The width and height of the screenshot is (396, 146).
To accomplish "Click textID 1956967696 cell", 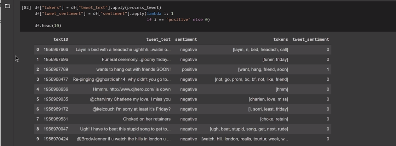I will pyautogui.click(x=56, y=59).
